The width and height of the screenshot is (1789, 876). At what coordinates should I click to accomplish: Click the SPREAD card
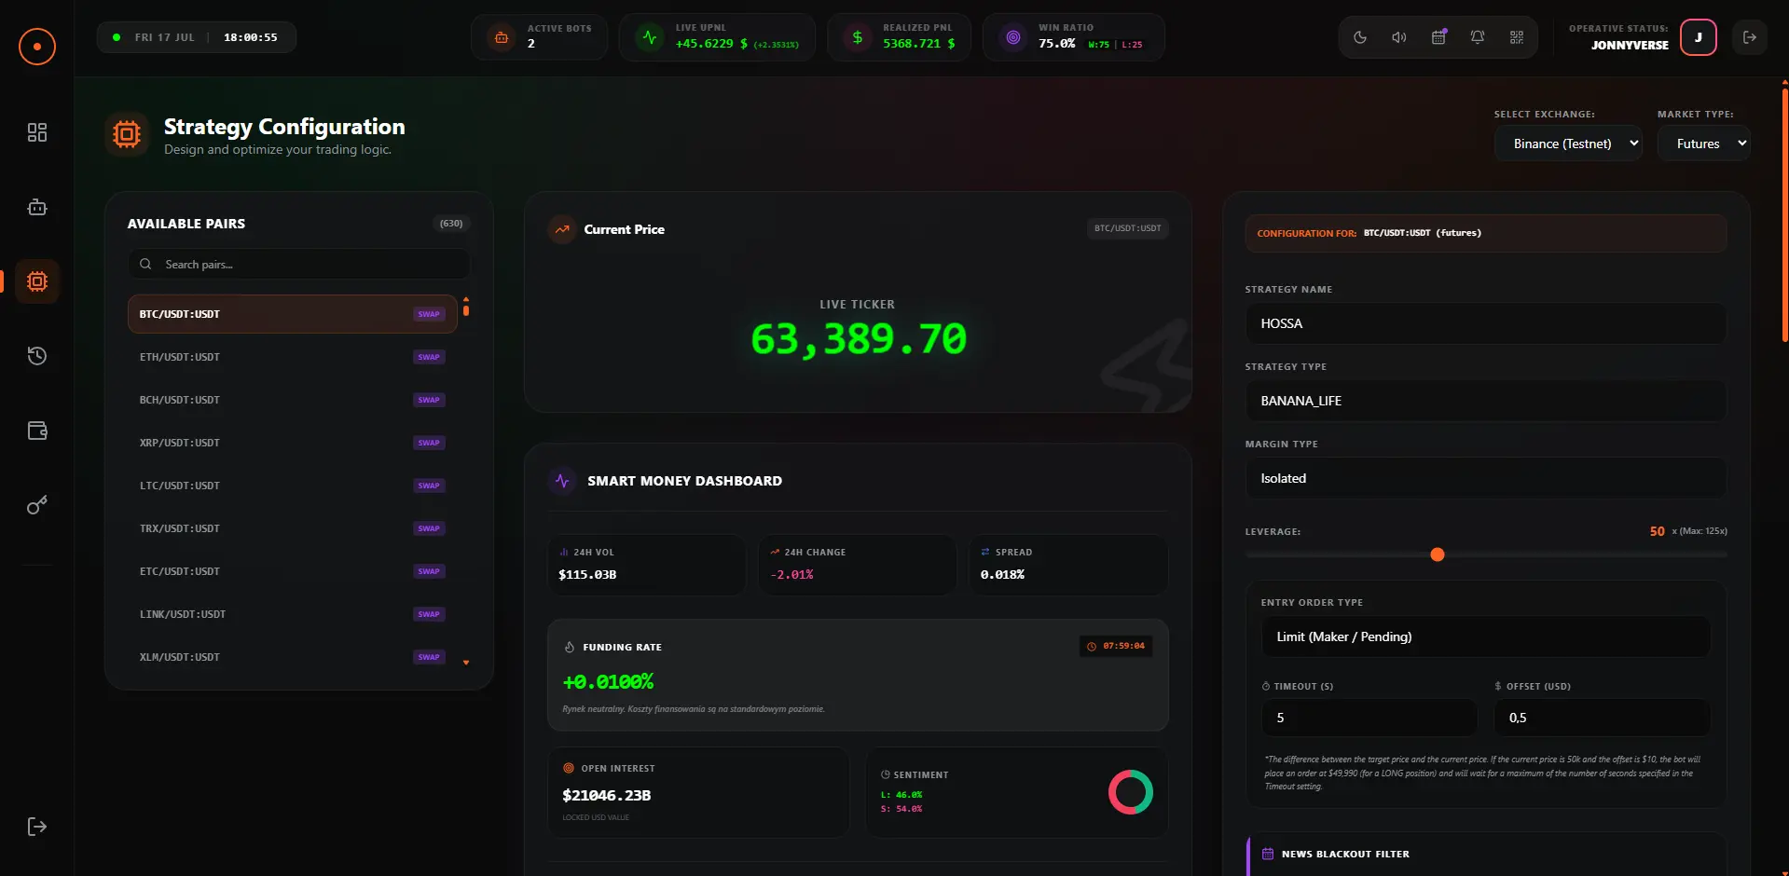pos(1068,565)
